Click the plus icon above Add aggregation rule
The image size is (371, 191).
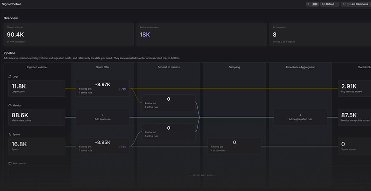coord(301,115)
